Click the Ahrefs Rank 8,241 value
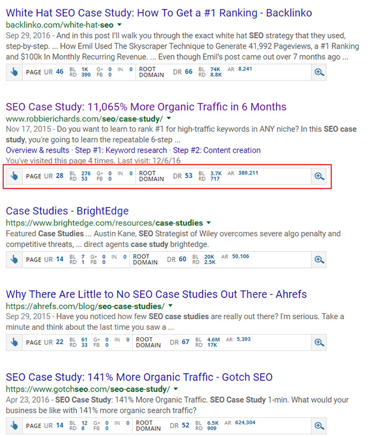 [x=245, y=69]
